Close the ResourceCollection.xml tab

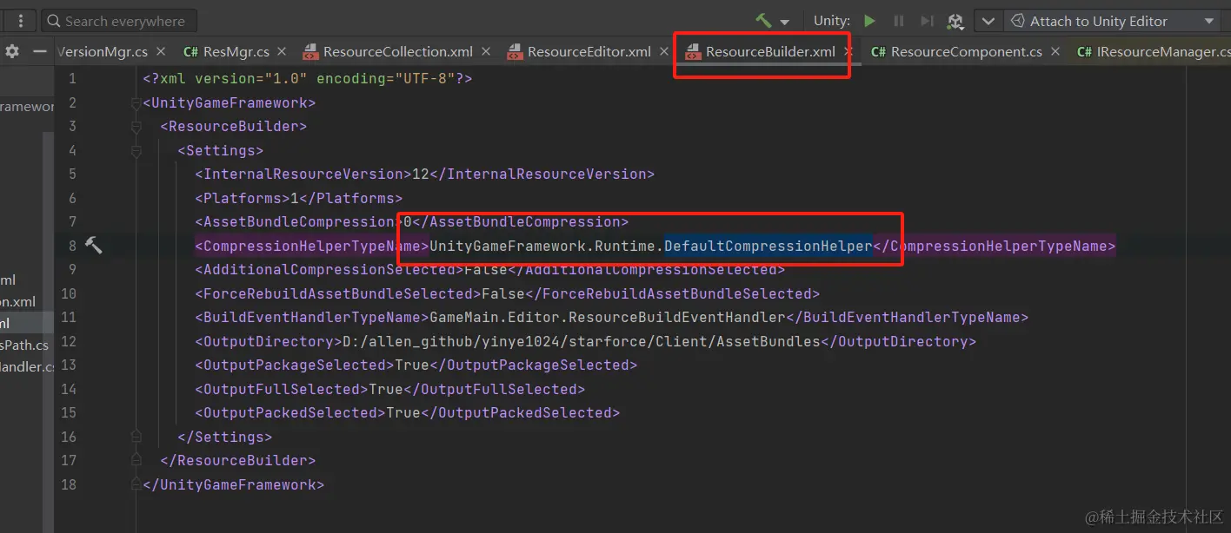[485, 51]
